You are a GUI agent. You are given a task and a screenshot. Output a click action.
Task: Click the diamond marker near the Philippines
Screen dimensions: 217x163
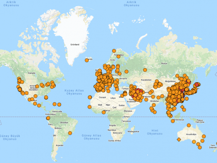[x=182, y=107]
